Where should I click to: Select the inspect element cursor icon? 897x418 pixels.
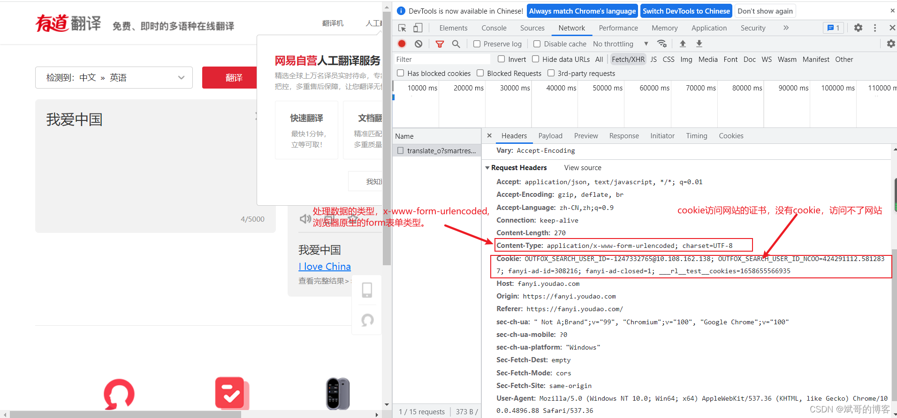click(x=402, y=28)
